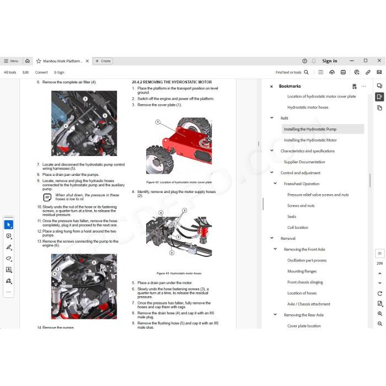Open more tools in quick toolbar
The height and width of the screenshot is (386, 386).
click(x=9, y=292)
